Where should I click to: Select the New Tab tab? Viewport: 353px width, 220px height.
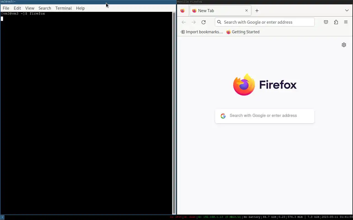(220, 11)
